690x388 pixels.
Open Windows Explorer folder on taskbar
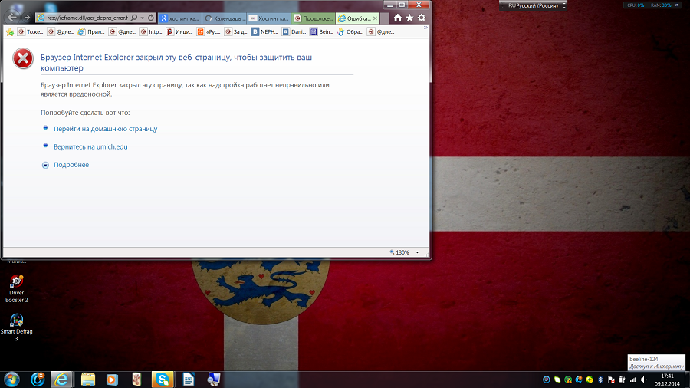(x=88, y=380)
